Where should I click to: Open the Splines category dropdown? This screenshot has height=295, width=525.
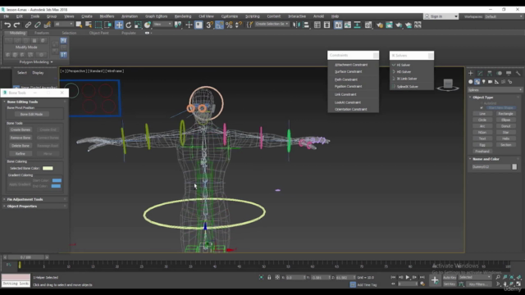click(495, 89)
